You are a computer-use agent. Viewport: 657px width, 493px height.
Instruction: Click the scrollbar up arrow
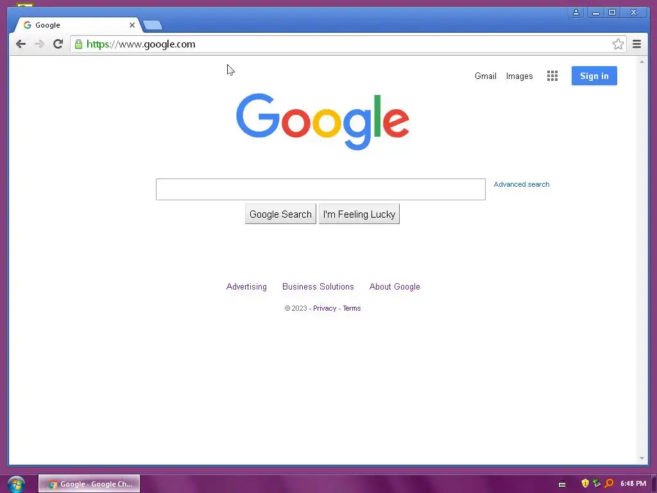tap(642, 62)
